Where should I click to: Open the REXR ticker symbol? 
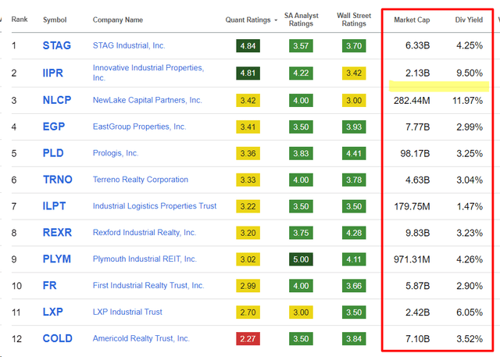pos(57,232)
